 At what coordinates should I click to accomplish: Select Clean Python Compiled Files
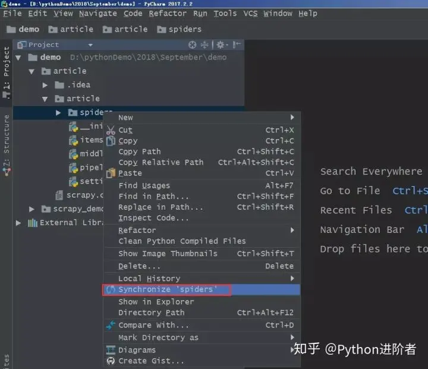(202, 241)
